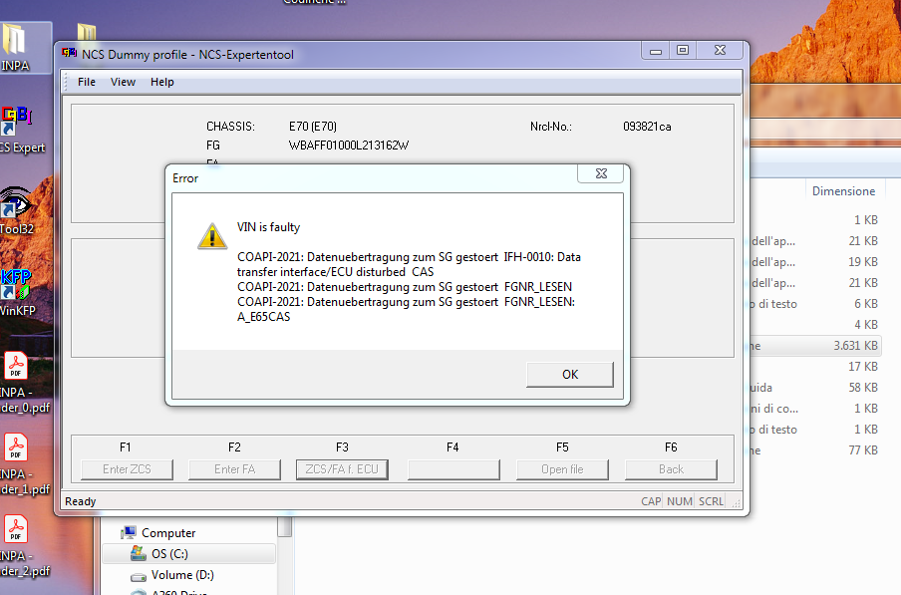Screen dimensions: 901x595
Task: Select the INPA der_1.pdf desktop file
Action: (23, 464)
